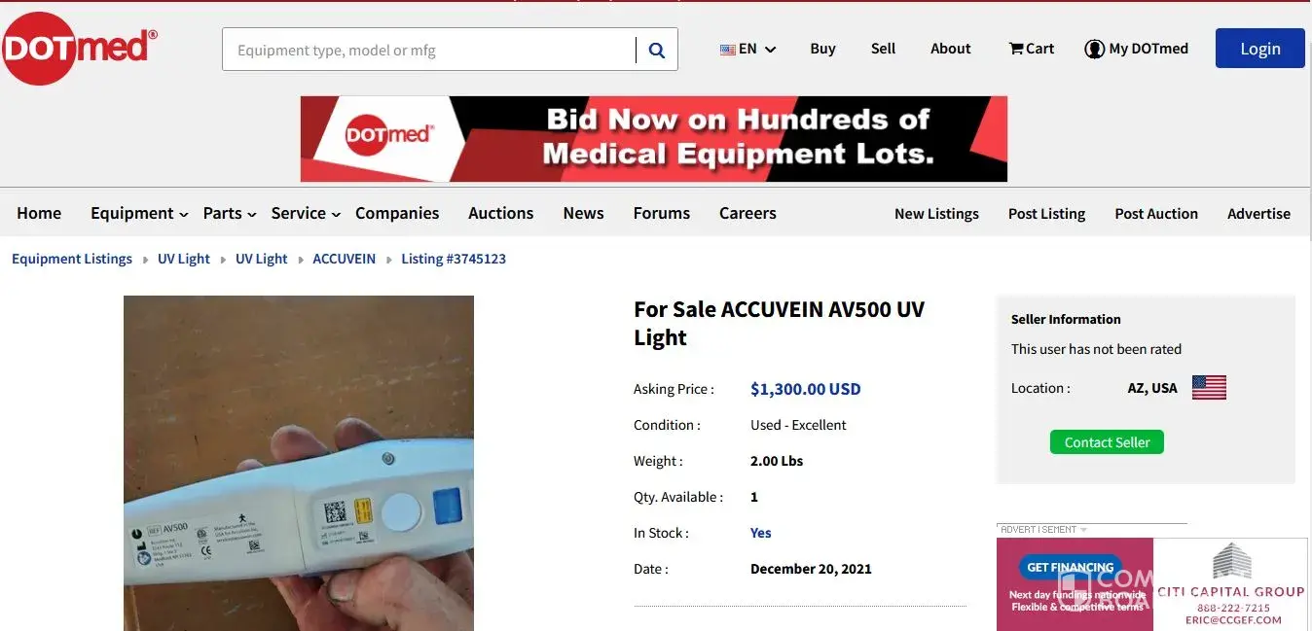The image size is (1312, 631).
Task: Expand the EN language dropdown
Action: click(x=747, y=49)
